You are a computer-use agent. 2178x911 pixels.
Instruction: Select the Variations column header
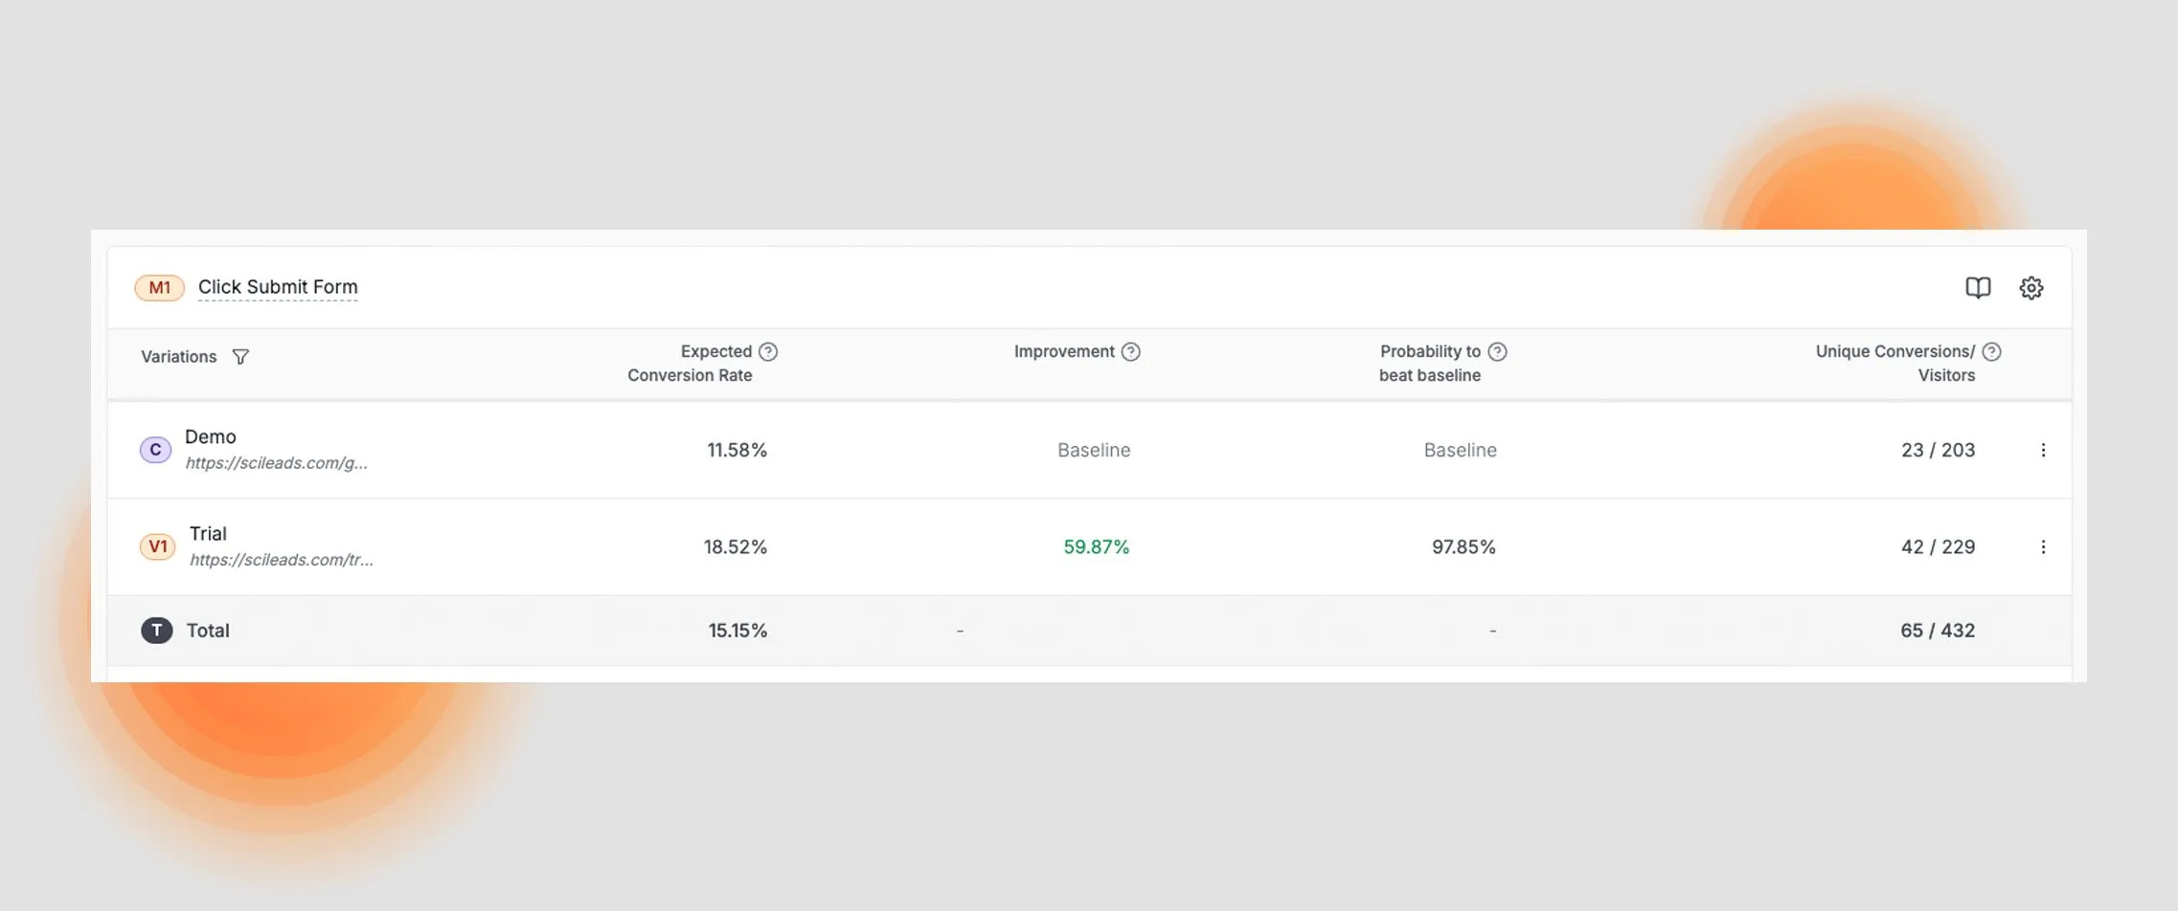[178, 356]
